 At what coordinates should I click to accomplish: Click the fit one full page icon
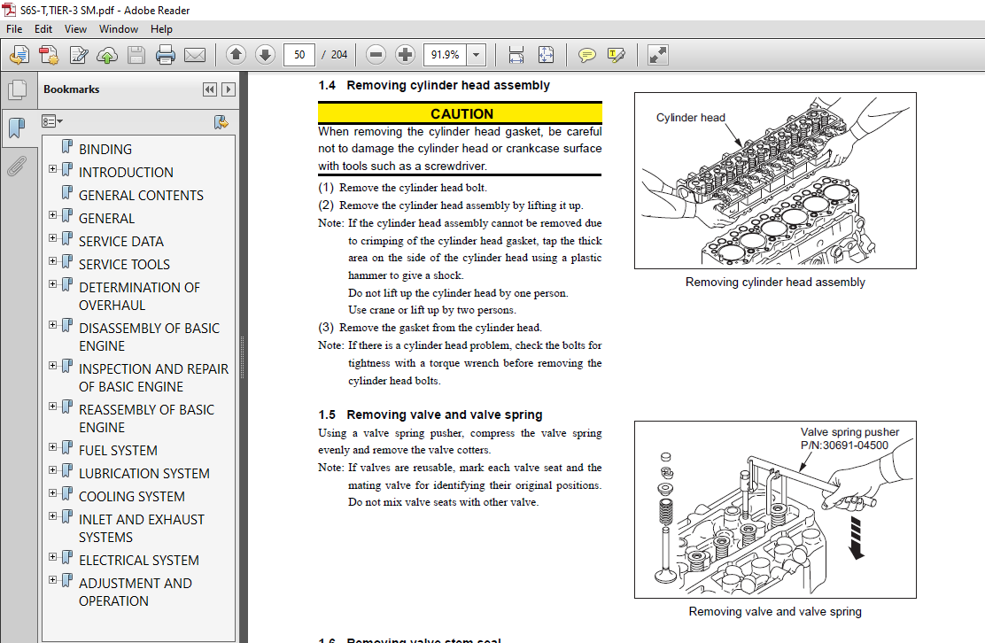[546, 55]
